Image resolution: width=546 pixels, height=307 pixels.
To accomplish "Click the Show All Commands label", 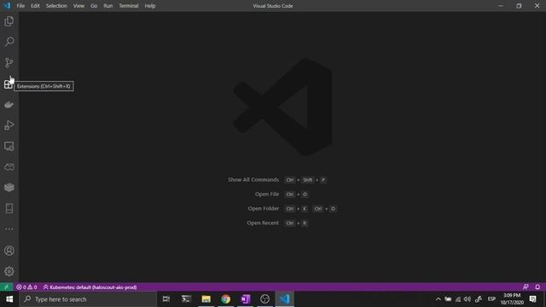I will click(253, 180).
